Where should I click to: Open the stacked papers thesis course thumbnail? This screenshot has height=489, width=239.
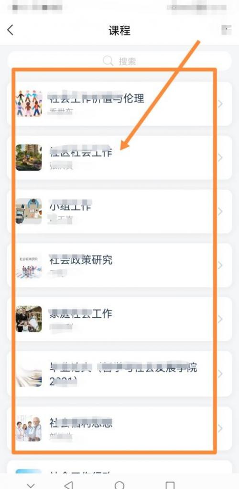[29, 373]
